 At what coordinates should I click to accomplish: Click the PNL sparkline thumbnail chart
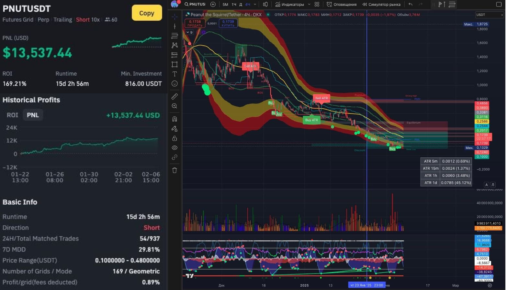coord(137,42)
